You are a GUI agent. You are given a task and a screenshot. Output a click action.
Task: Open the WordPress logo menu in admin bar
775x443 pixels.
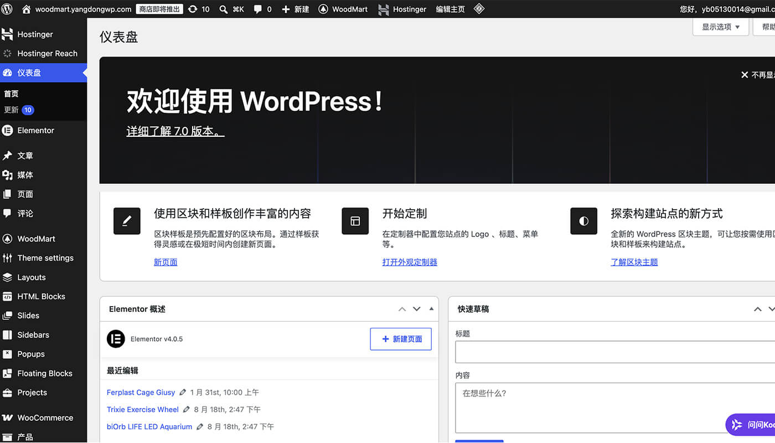click(8, 9)
